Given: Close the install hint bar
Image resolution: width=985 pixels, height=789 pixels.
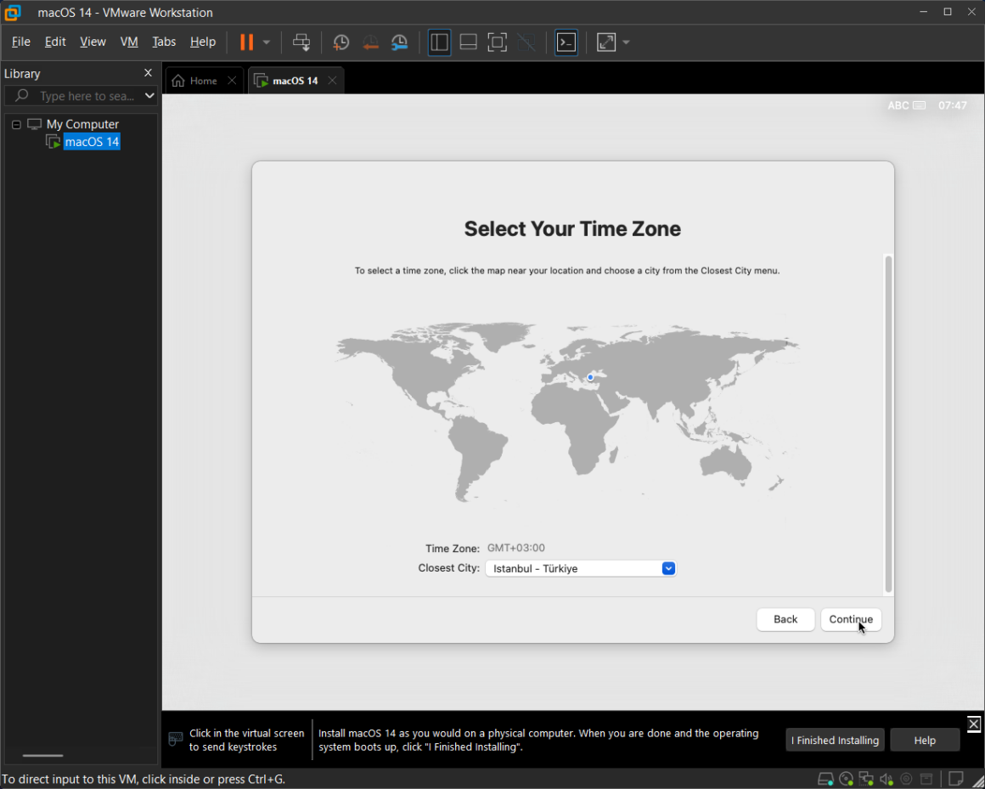Looking at the screenshot, I should click(974, 724).
